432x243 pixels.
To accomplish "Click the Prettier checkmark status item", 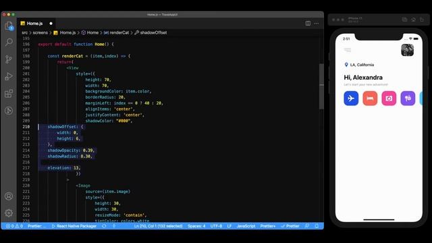I will click(290, 226).
